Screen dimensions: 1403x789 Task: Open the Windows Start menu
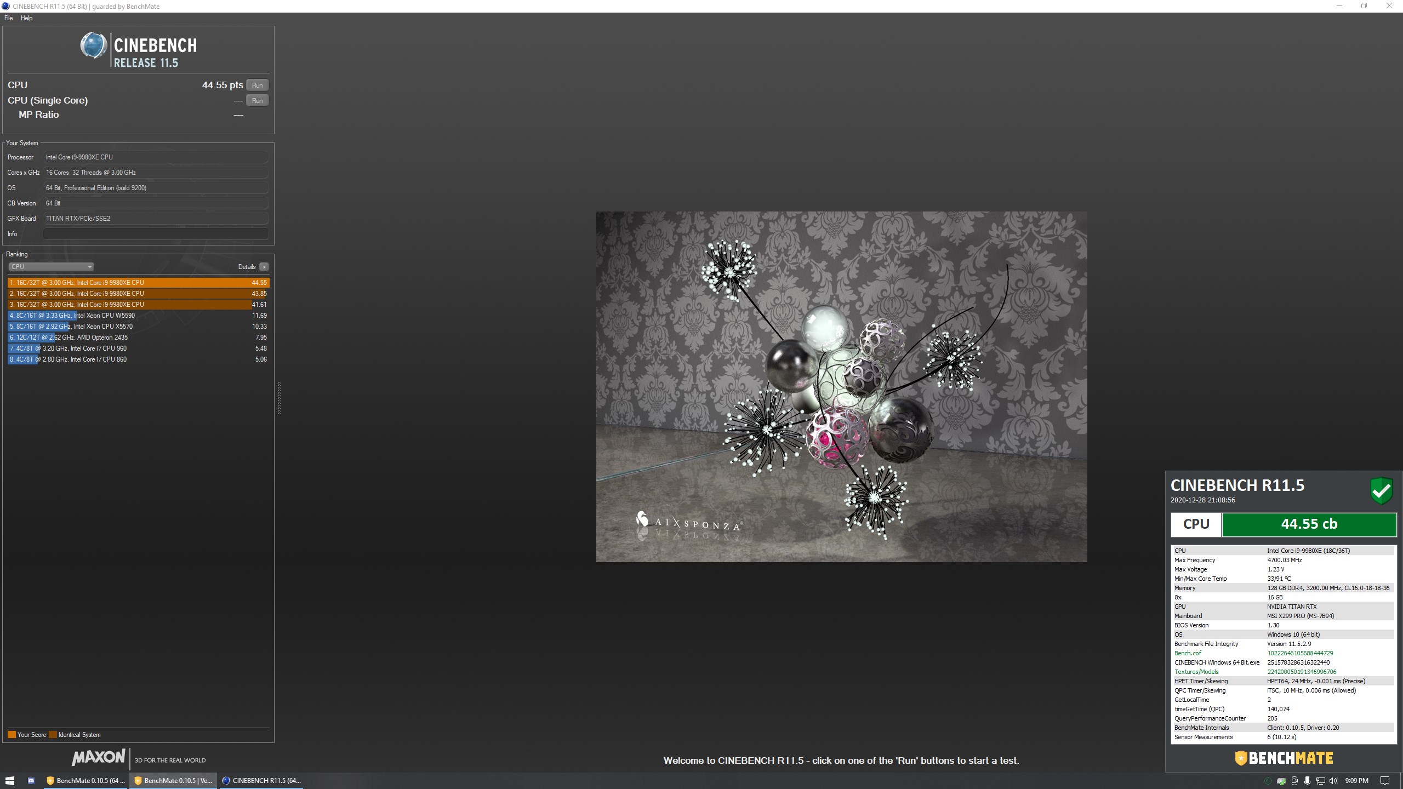tap(10, 781)
